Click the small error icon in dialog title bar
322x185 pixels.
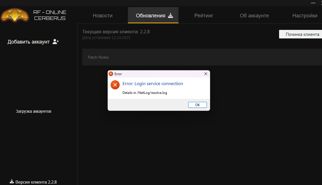click(111, 74)
